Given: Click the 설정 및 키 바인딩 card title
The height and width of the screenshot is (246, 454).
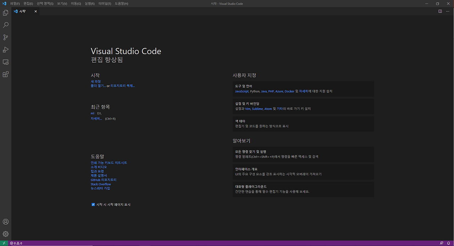Looking at the screenshot, I should 247,104.
